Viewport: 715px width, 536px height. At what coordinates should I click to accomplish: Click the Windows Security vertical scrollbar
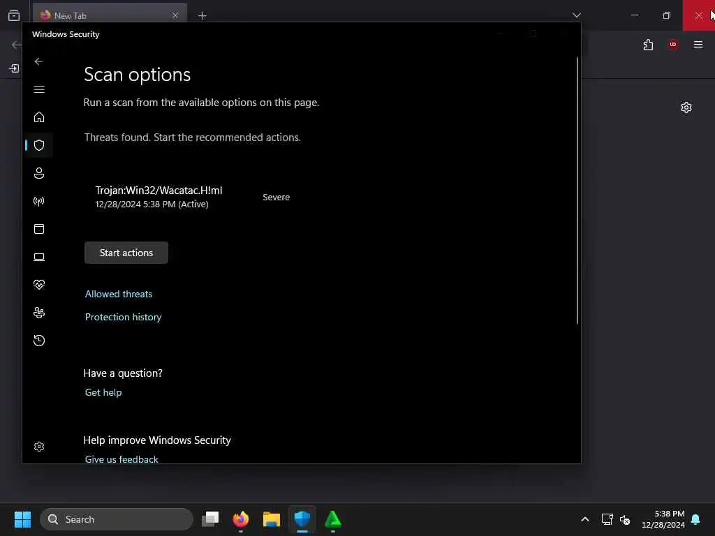point(577,191)
